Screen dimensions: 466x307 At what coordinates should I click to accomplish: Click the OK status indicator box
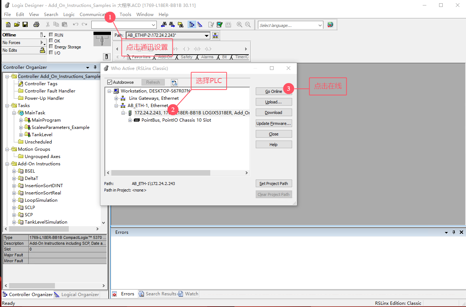tap(51, 41)
